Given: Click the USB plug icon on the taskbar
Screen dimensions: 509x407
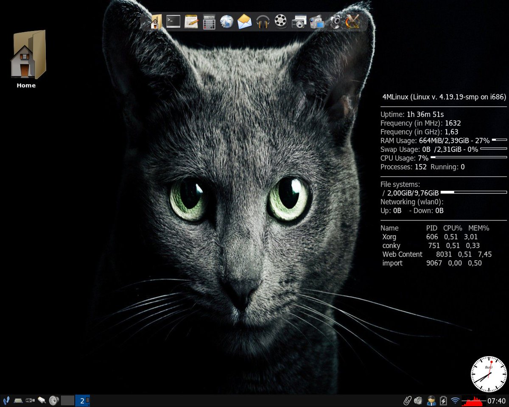Looking at the screenshot, I should (x=30, y=400).
